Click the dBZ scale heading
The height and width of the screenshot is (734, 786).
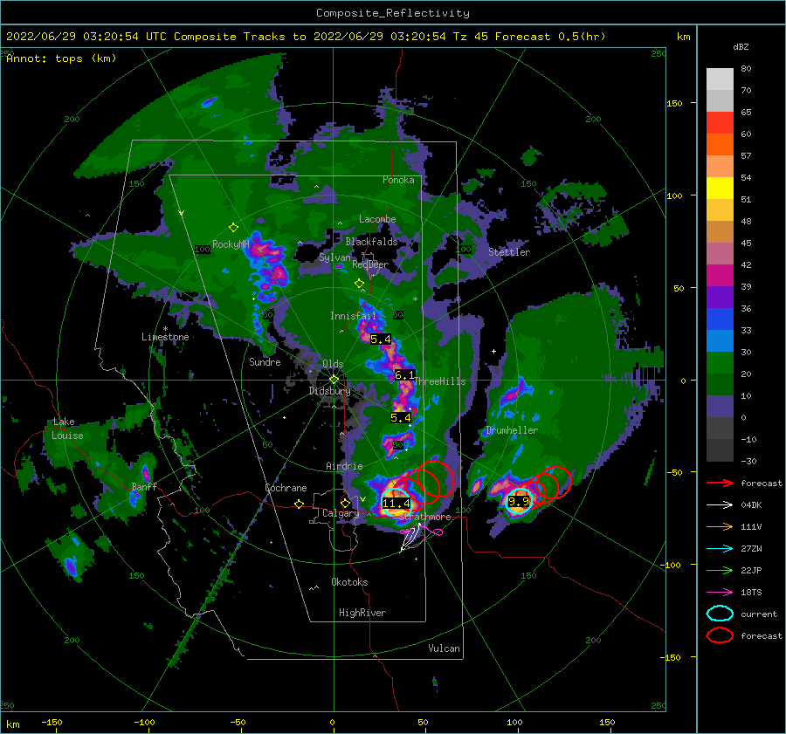(x=741, y=46)
